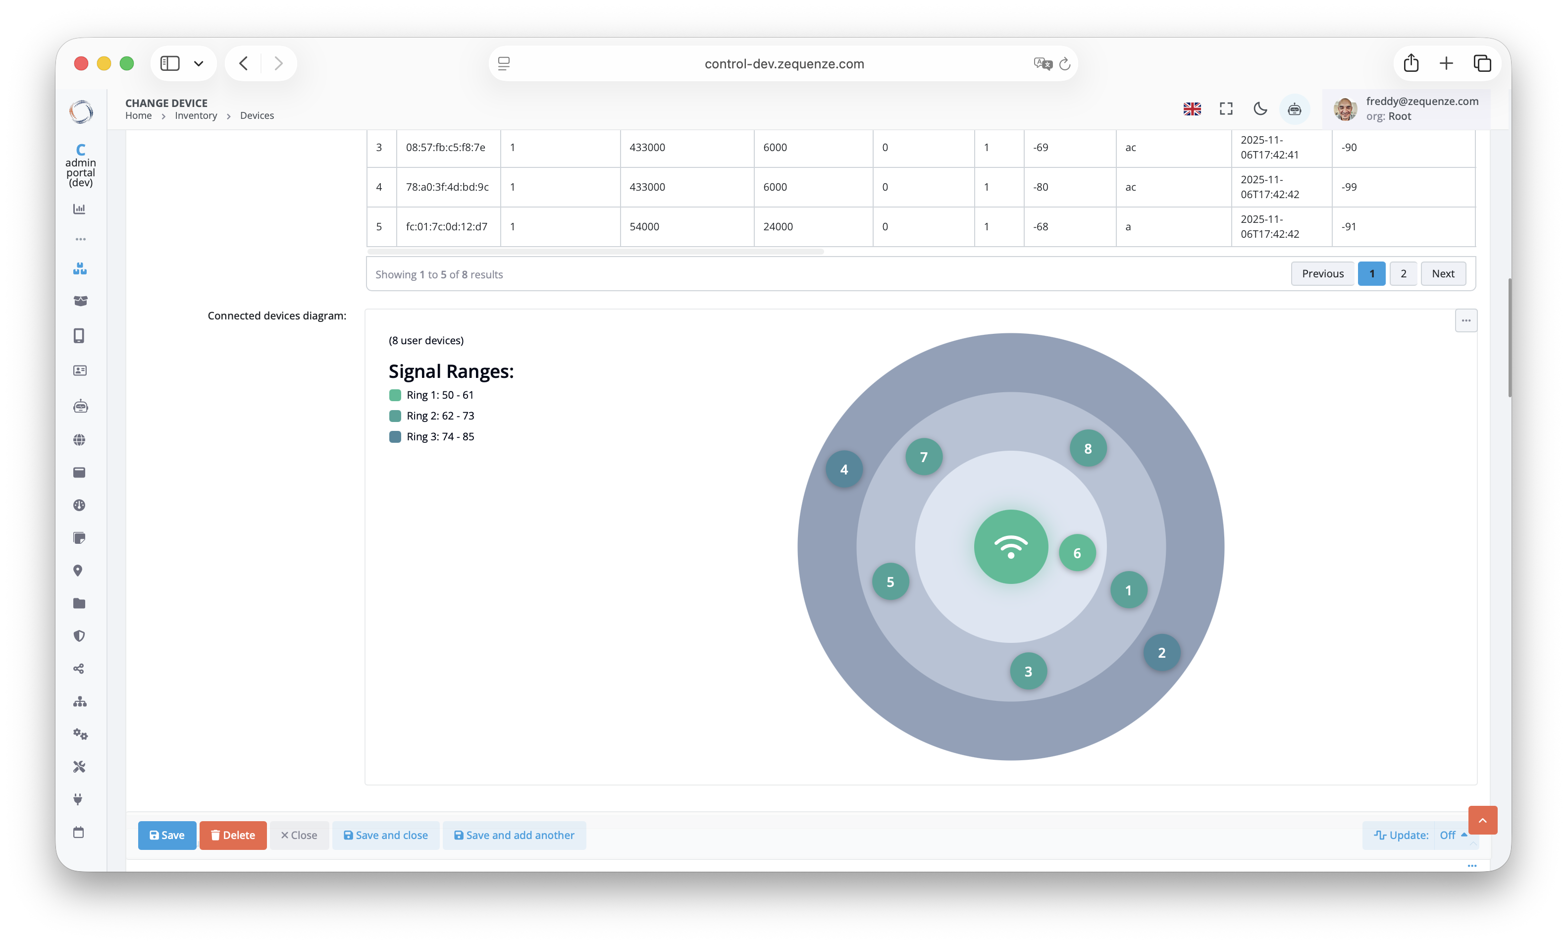1567x945 pixels.
Task: Open the robot assistant icon in header
Action: [x=1294, y=109]
